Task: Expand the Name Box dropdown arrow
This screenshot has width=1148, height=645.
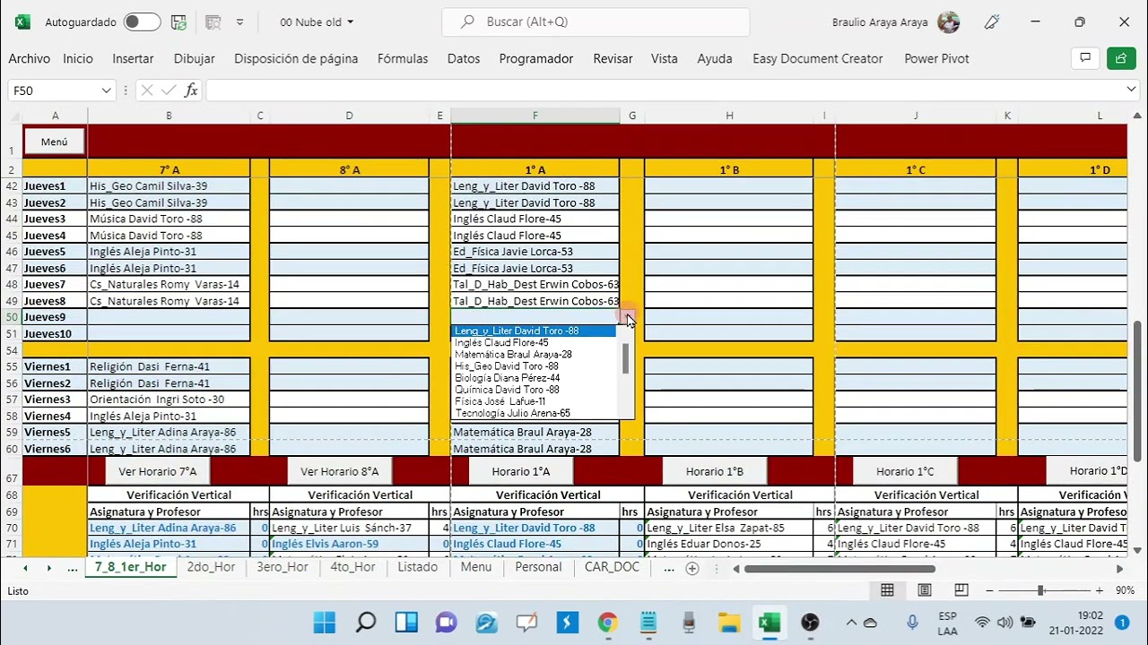Action: pos(106,90)
